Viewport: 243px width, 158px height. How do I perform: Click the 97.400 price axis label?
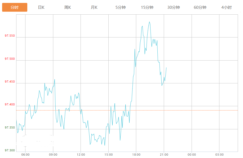click(10, 105)
